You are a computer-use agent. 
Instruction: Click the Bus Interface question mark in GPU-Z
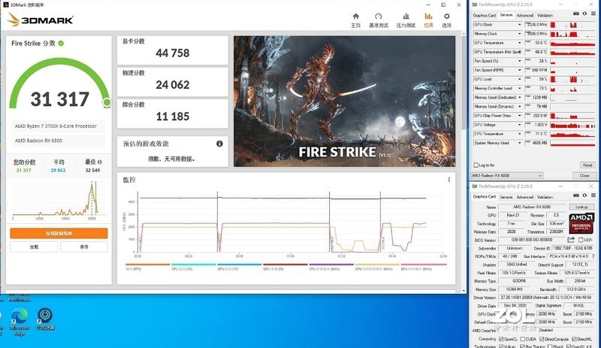click(x=593, y=256)
